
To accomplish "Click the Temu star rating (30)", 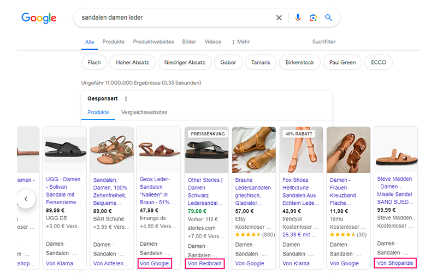I will click(x=348, y=235).
